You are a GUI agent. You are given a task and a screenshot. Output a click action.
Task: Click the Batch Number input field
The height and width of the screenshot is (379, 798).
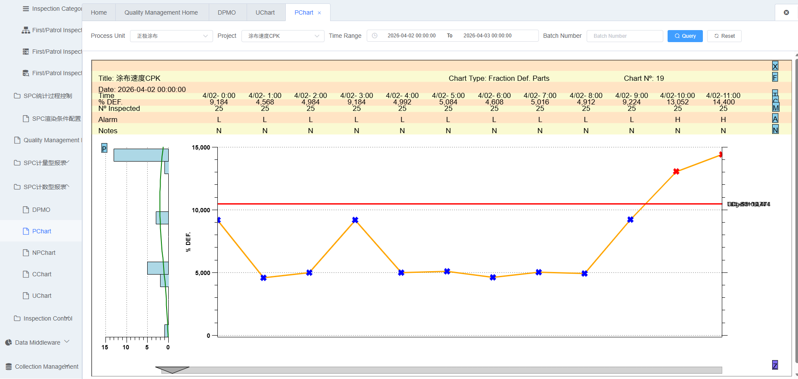pyautogui.click(x=625, y=36)
